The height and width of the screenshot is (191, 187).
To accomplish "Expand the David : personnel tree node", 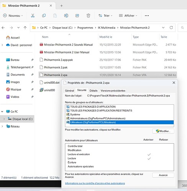I will 2,45.
